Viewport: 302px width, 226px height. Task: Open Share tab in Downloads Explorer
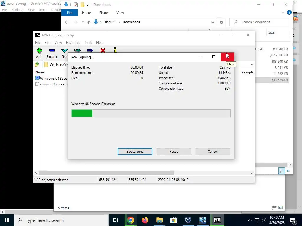(104, 13)
